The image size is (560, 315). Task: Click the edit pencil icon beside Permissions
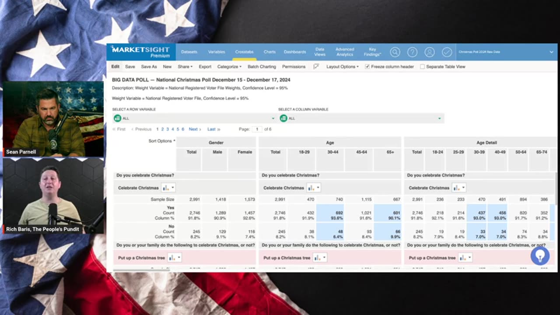click(x=316, y=66)
